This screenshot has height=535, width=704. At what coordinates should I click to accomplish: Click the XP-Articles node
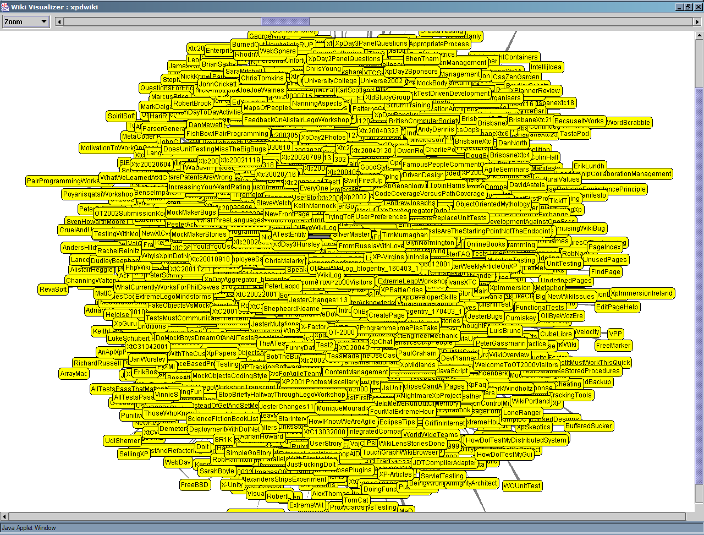(395, 474)
